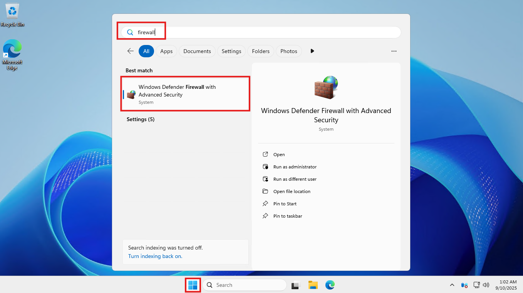The image size is (523, 293).
Task: Open the ellipsis options menu in search
Action: 394,51
